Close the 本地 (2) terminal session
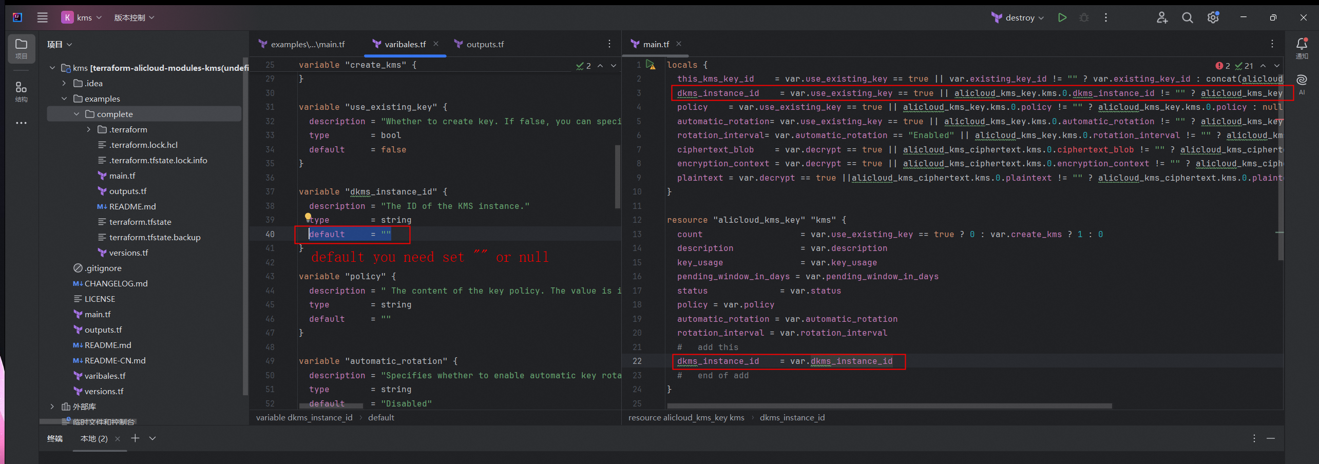The width and height of the screenshot is (1319, 464). point(118,438)
